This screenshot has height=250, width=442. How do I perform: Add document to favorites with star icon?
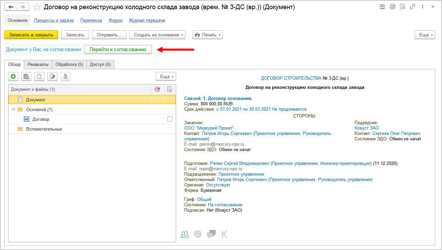pyautogui.click(x=37, y=7)
